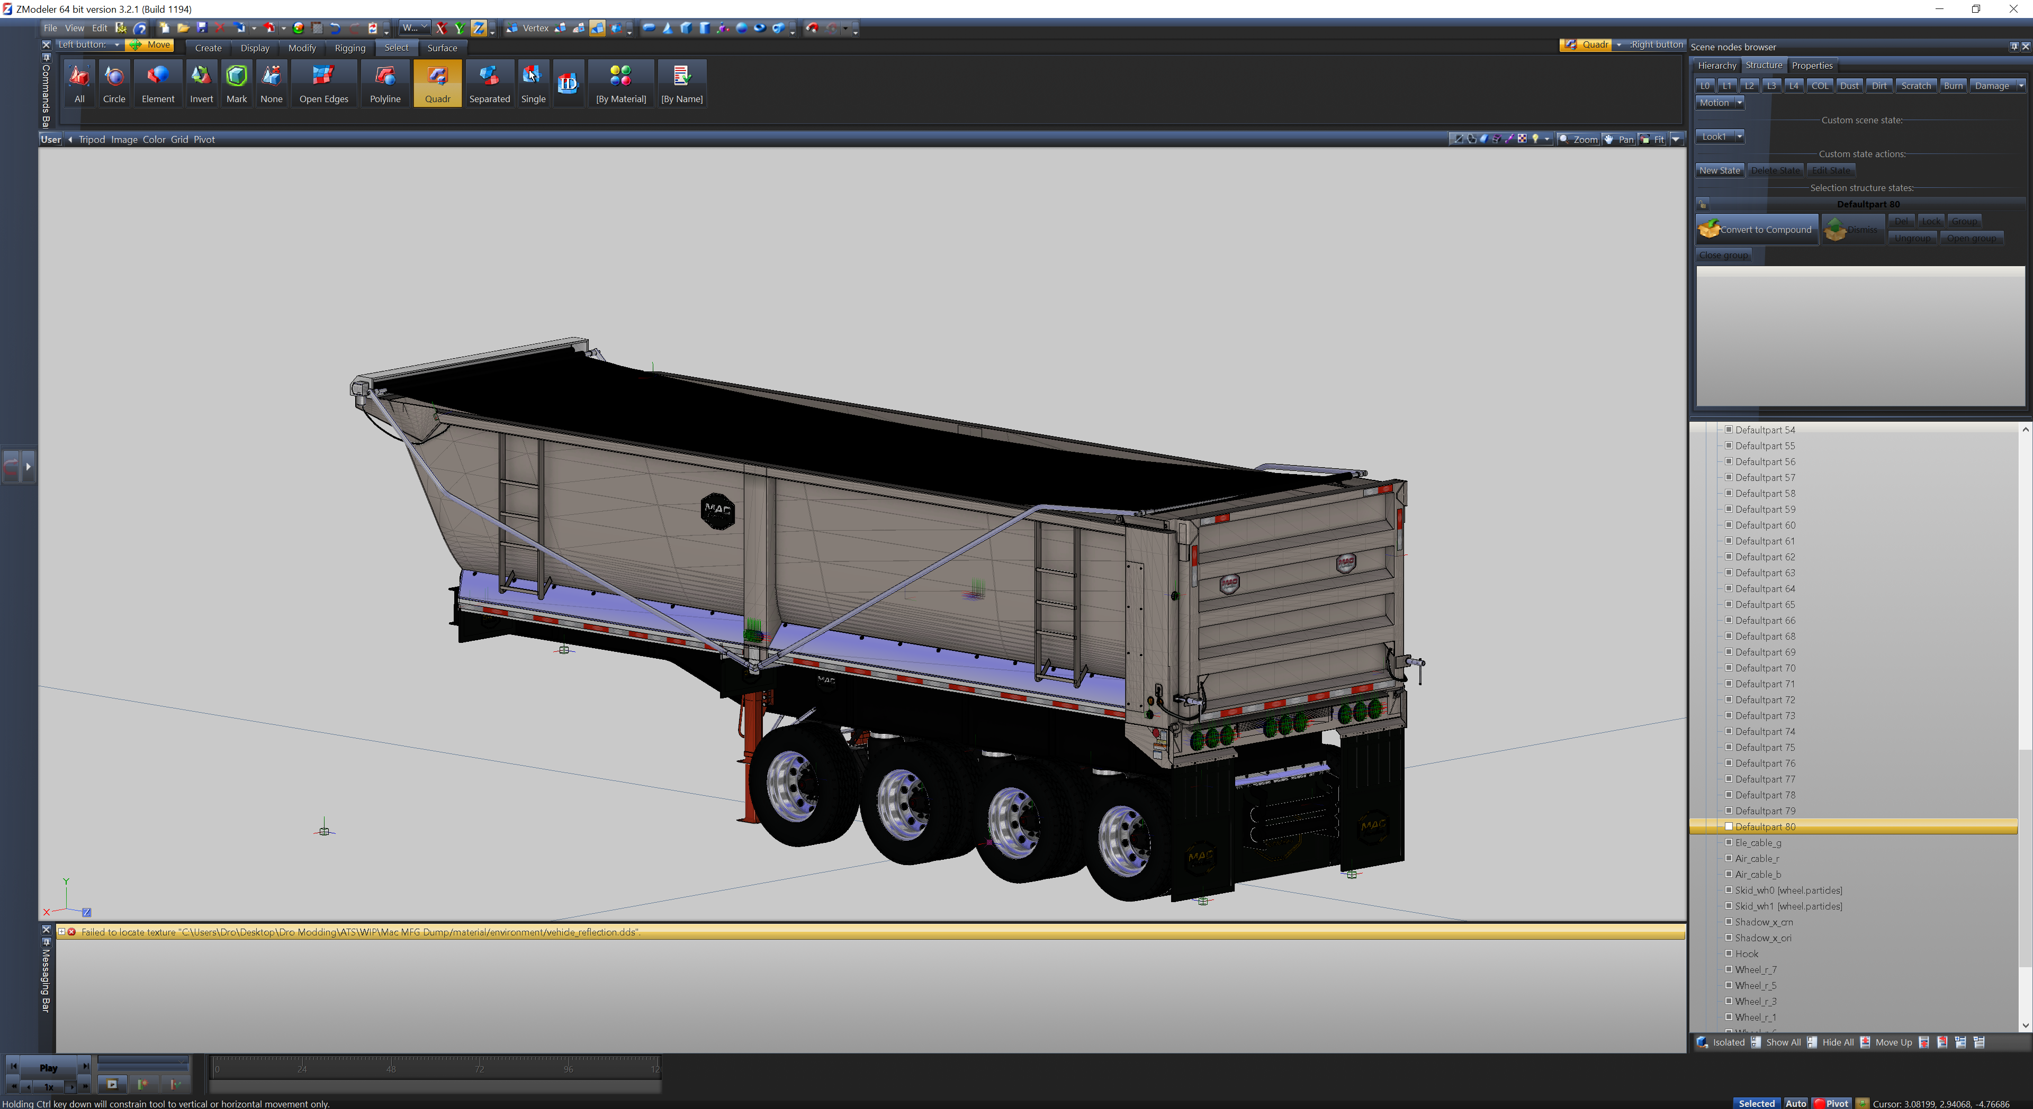
Task: Click the New State button
Action: (x=1720, y=170)
